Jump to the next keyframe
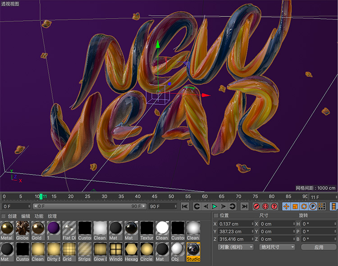 [x=233, y=206]
